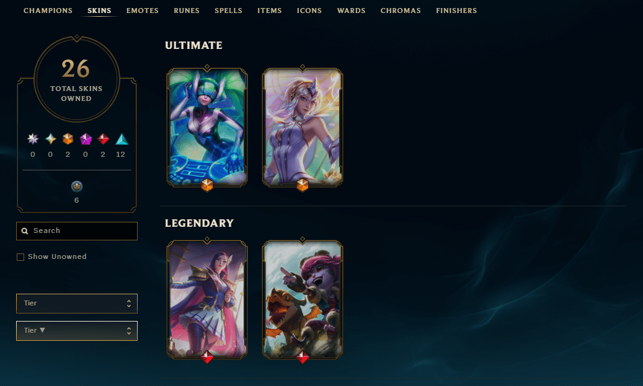Screen dimensions: 643x386
Task: Open the Tristana dragon trainer skin card
Action: coord(303,299)
